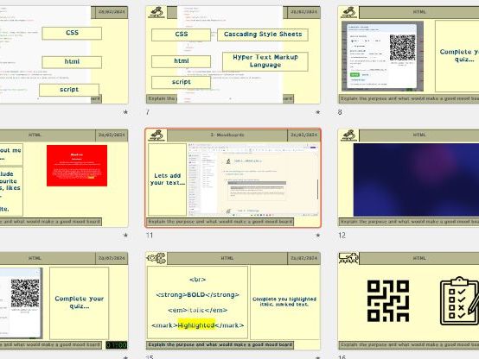Image resolution: width=479 pixels, height=359 pixels.
Task: Click slide number 12 label
Action: click(342, 236)
